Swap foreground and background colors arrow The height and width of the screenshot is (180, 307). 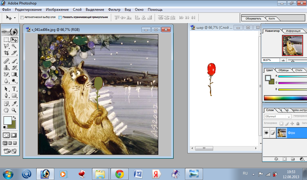pyautogui.click(x=14, y=118)
